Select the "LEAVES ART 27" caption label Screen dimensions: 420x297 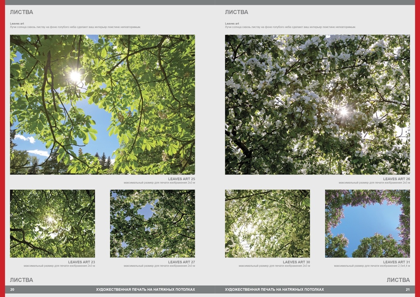[x=181, y=262]
